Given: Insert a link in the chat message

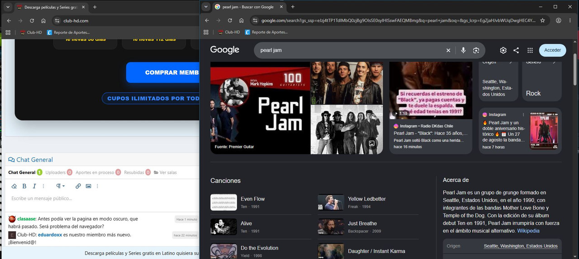Looking at the screenshot, I should click(78, 186).
